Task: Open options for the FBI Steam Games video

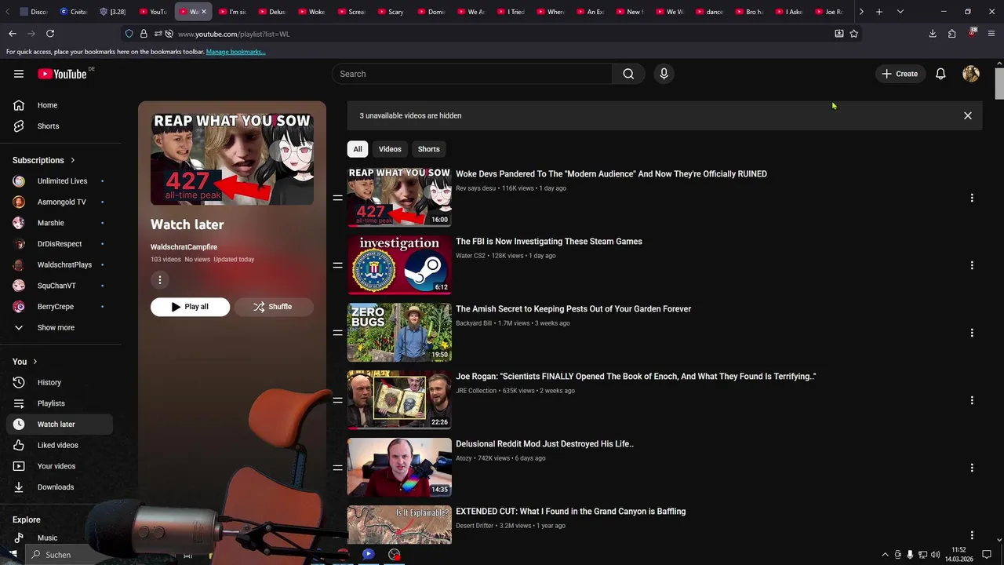Action: 972,265
